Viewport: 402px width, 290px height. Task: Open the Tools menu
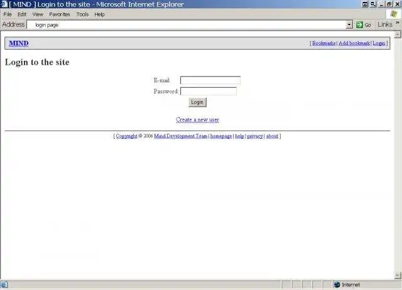pos(82,14)
